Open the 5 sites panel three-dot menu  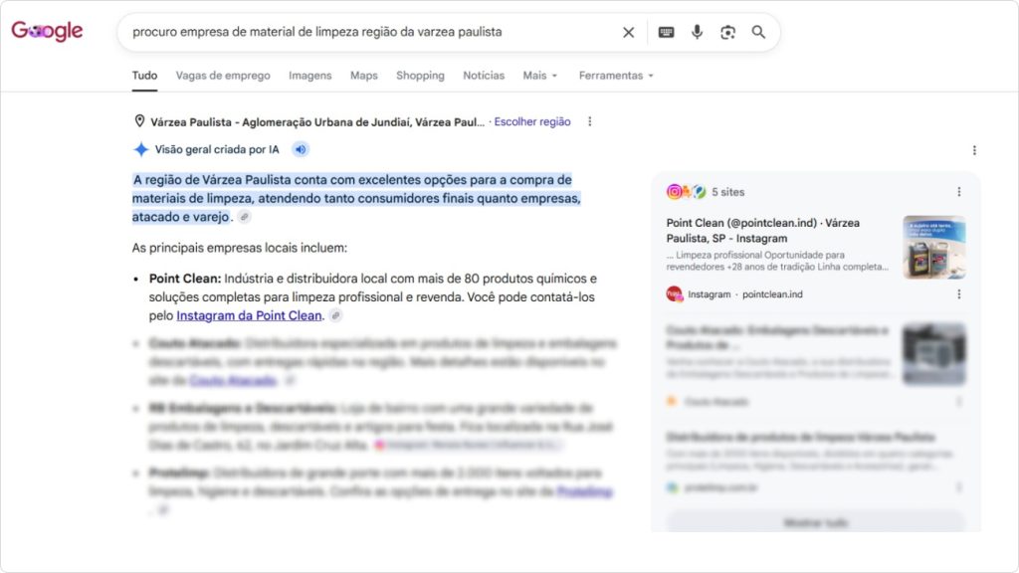point(958,192)
